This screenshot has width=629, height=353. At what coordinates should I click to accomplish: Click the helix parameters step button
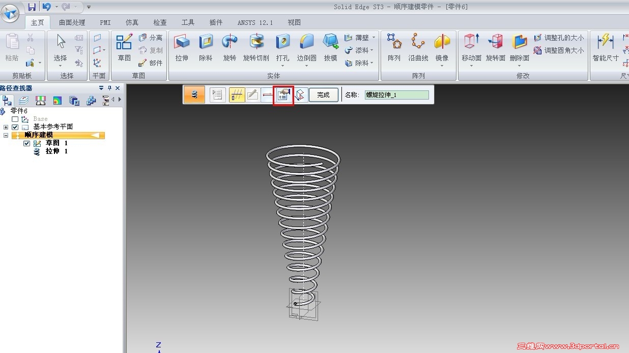283,95
